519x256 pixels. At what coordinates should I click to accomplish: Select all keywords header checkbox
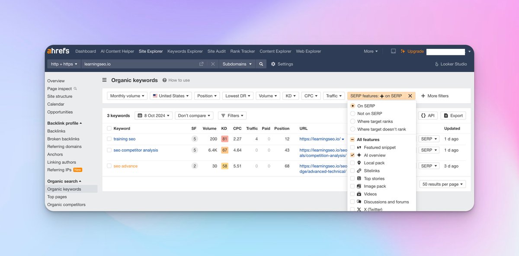click(x=109, y=128)
